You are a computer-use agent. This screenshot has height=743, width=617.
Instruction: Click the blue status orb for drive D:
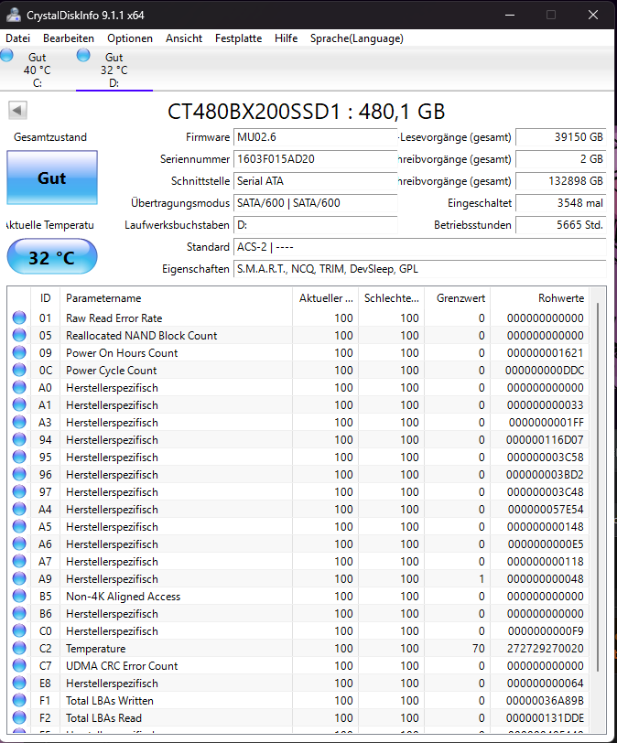click(83, 56)
